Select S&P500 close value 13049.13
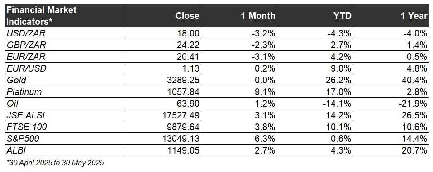 [x=180, y=139]
